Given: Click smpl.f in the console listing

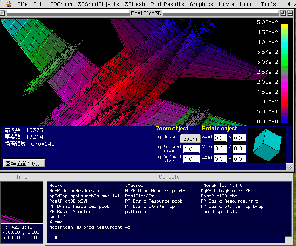Looking at the screenshot, I should [57, 217].
